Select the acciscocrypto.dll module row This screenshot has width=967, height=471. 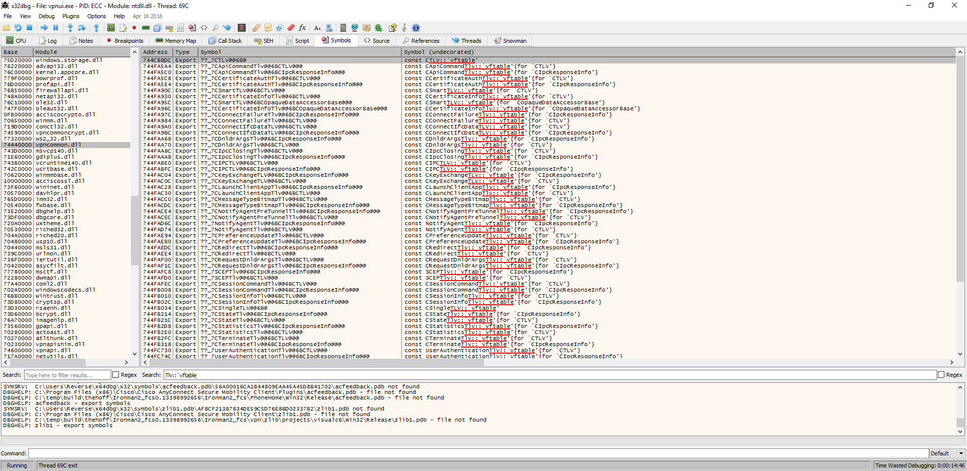(x=66, y=114)
